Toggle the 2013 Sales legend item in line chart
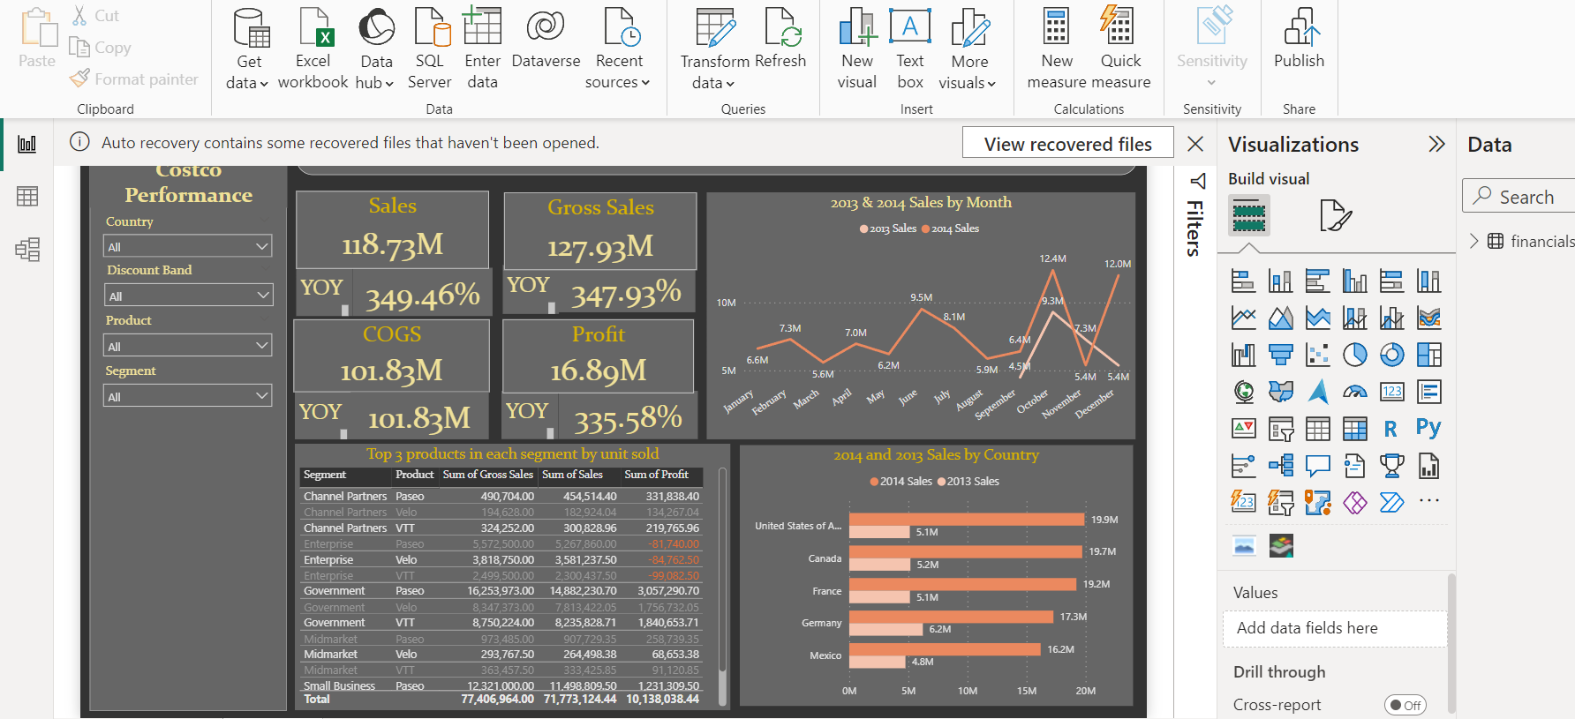This screenshot has width=1575, height=719. (x=888, y=228)
